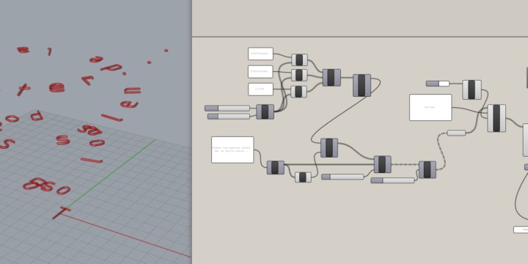Click the short number slider in the upper right
Screen dimensions: 528x264
[x=437, y=84]
